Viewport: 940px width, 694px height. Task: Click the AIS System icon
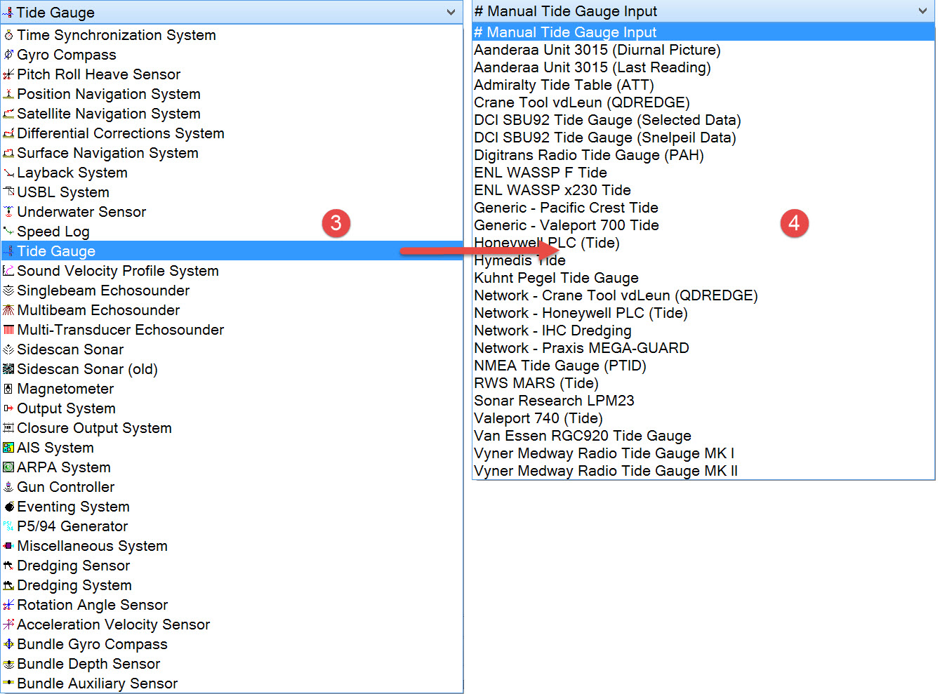click(8, 448)
